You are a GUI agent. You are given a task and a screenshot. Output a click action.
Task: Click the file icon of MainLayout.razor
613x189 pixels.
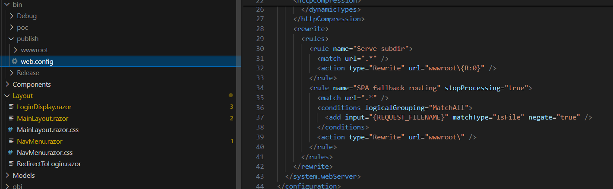[10, 118]
